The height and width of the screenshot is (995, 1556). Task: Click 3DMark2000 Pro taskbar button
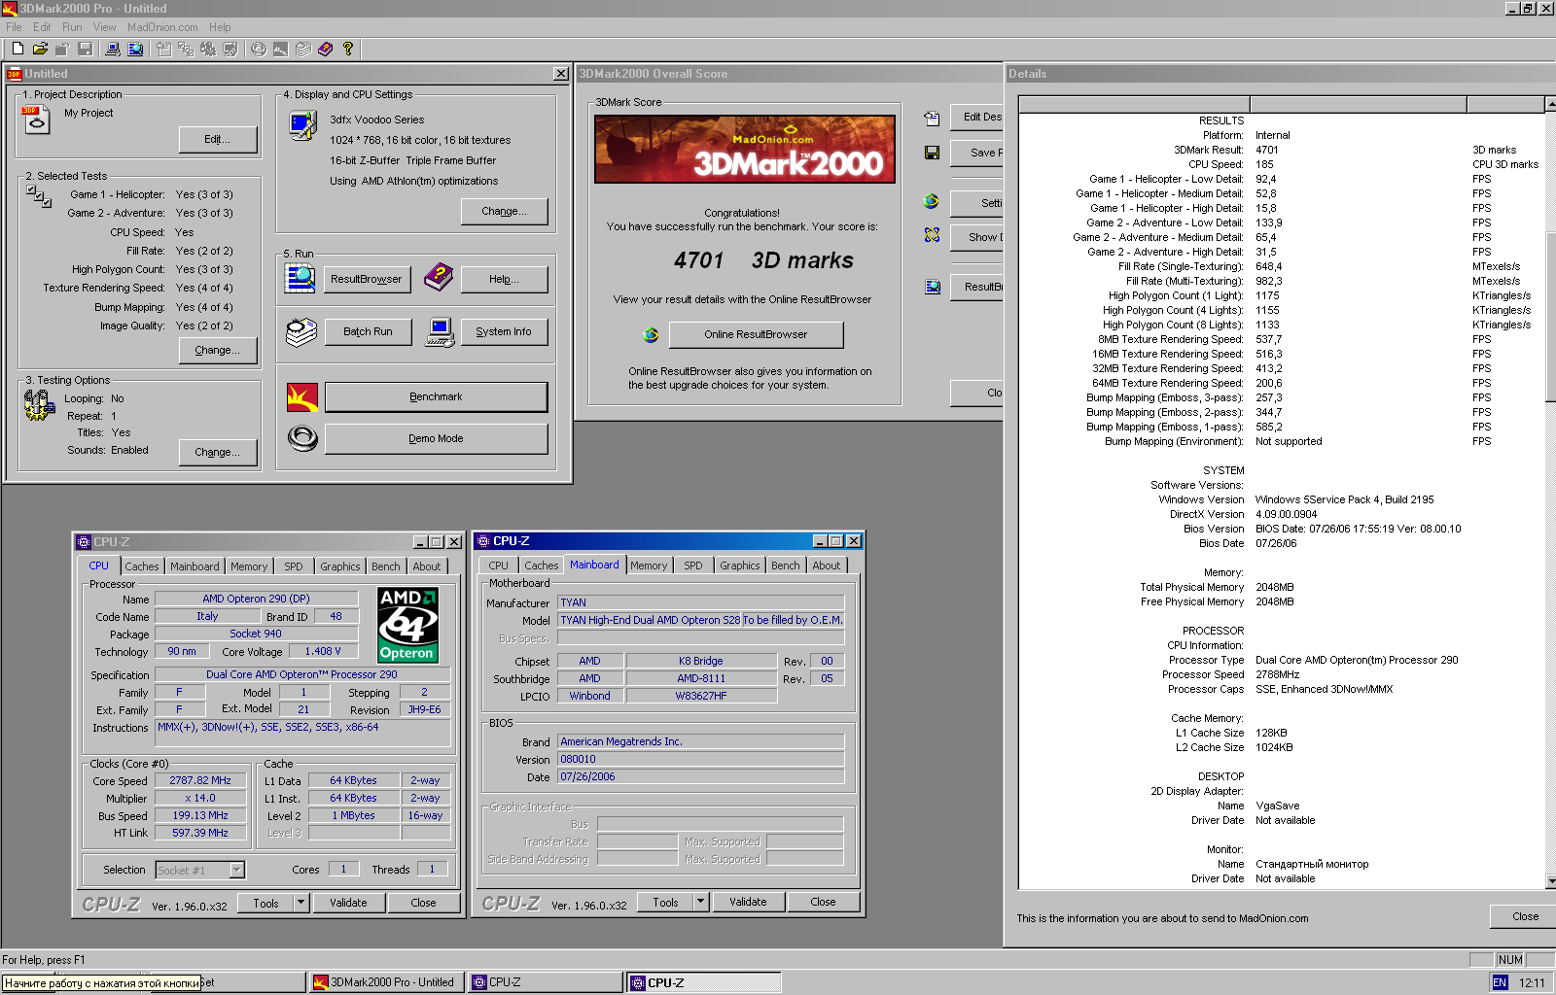tap(386, 982)
